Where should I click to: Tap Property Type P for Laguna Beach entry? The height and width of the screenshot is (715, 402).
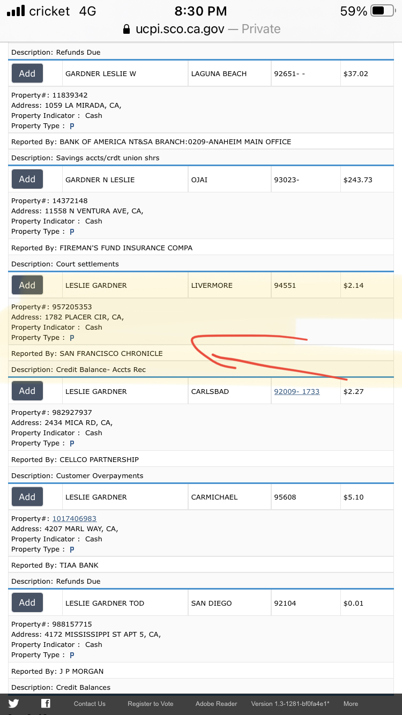72,126
